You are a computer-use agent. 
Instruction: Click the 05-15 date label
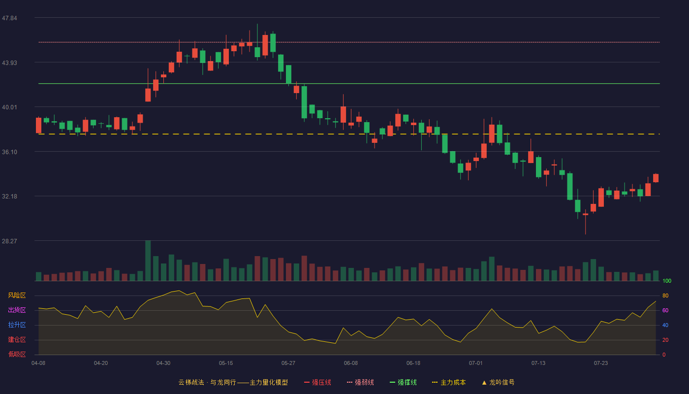[x=226, y=363]
